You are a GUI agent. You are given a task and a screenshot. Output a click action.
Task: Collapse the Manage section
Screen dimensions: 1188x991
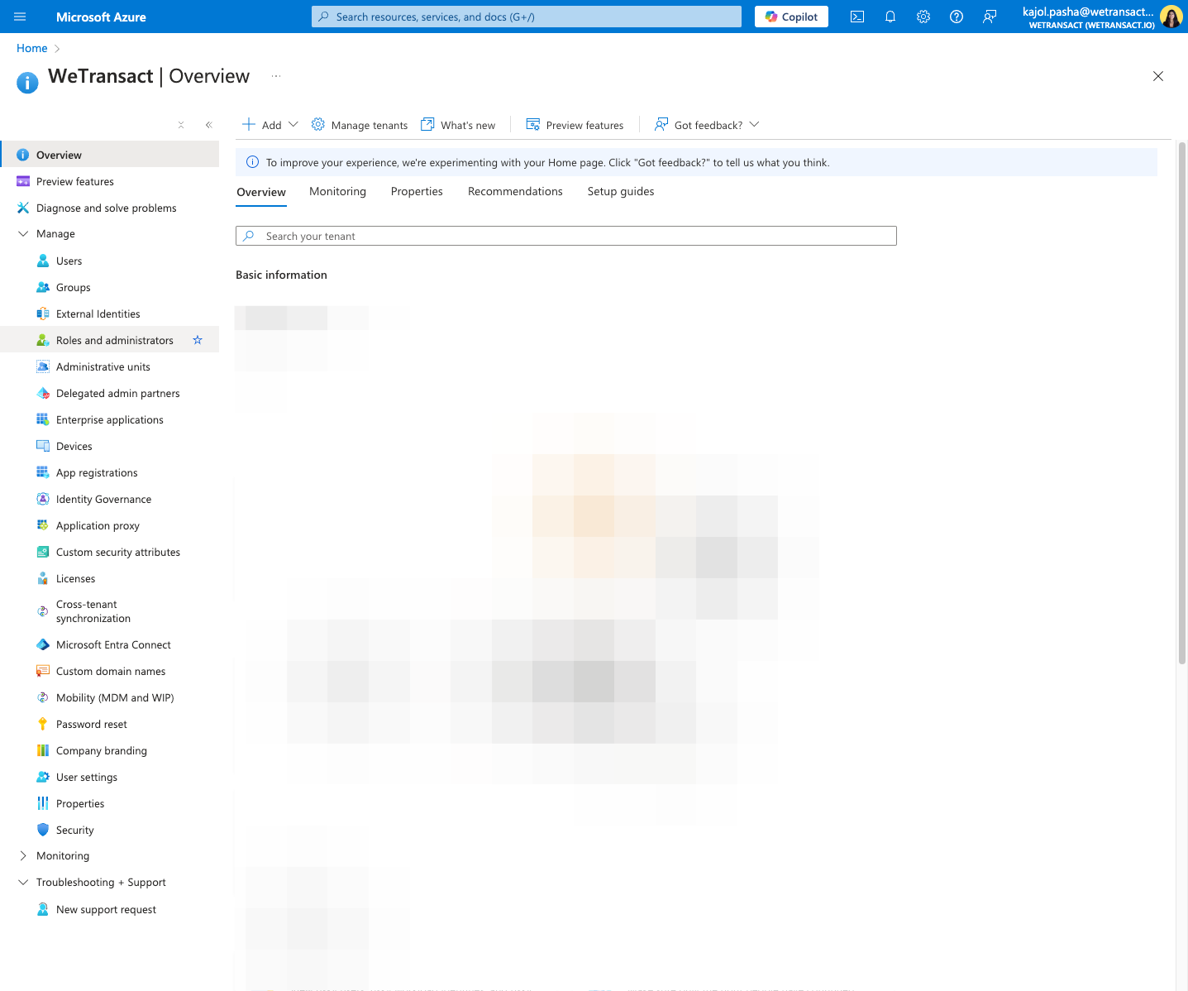[x=23, y=234]
